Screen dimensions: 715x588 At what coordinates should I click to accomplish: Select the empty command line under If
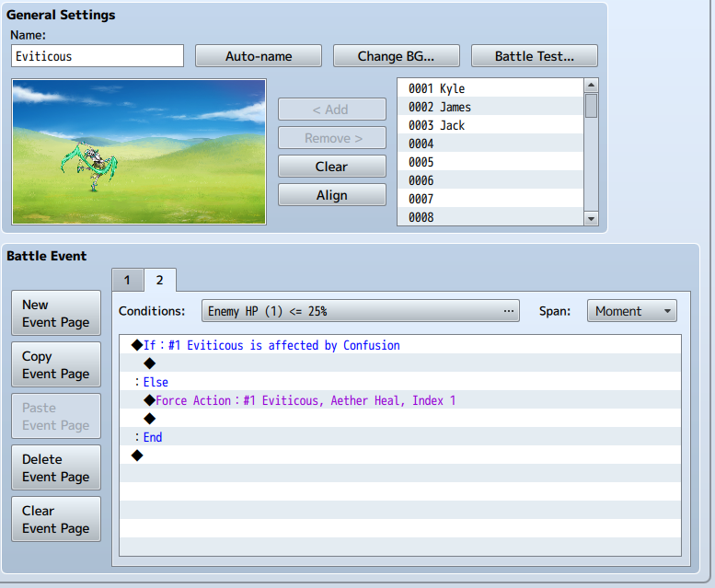point(400,363)
